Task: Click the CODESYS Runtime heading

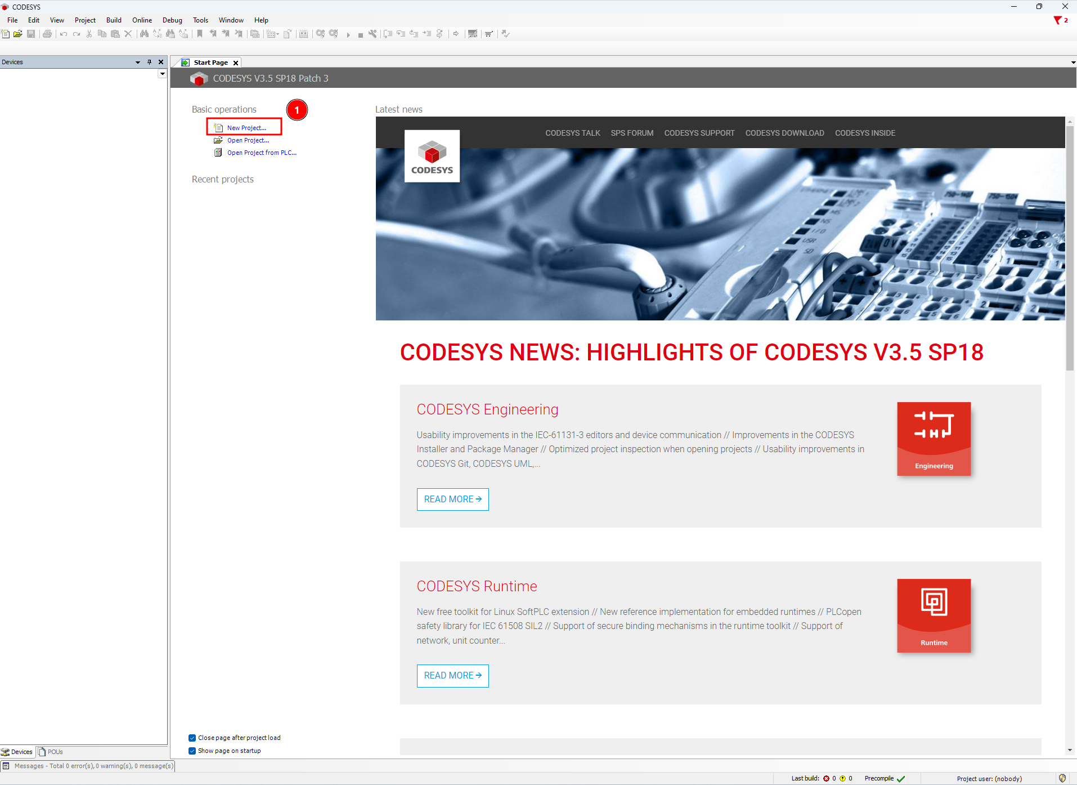Action: [x=477, y=586]
